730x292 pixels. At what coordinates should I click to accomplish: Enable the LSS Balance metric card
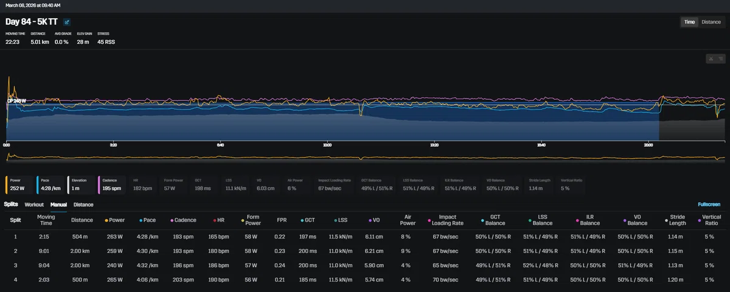click(x=420, y=185)
